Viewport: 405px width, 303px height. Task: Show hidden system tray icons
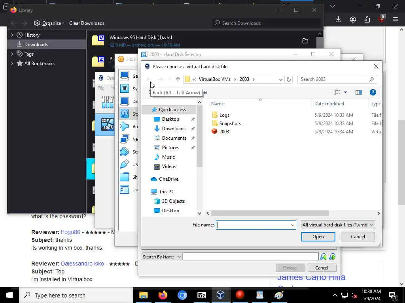(335, 295)
